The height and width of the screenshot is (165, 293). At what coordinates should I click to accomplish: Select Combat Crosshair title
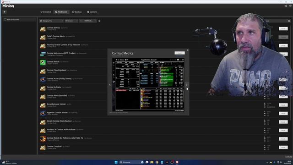(54, 146)
